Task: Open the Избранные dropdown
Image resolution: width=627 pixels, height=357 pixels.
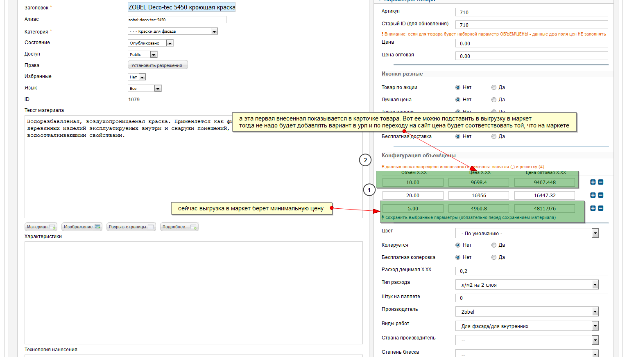Action: [137, 77]
